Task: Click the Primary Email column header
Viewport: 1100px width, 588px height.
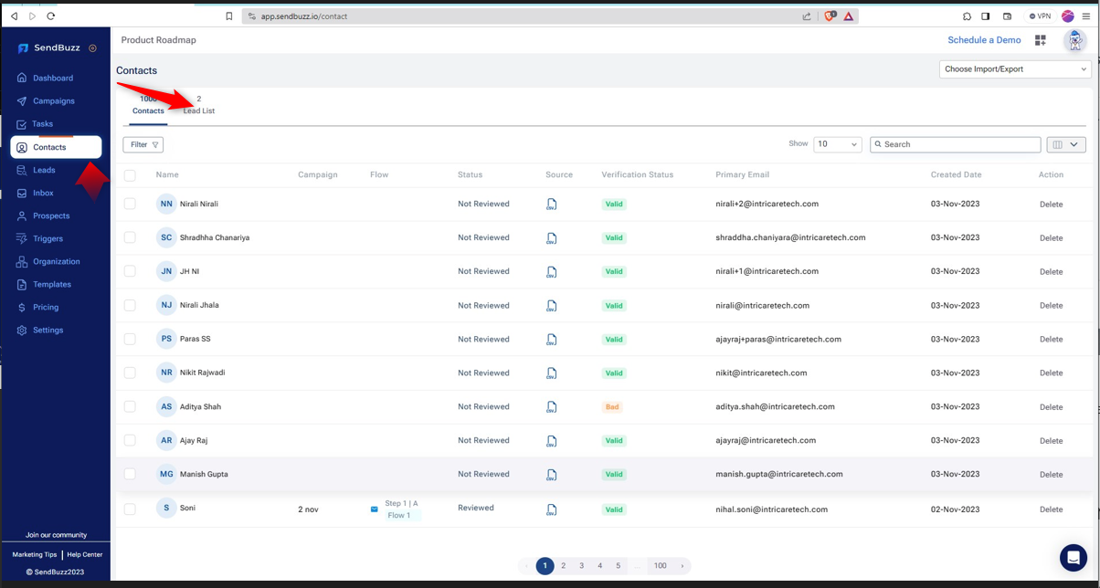Action: pos(743,174)
